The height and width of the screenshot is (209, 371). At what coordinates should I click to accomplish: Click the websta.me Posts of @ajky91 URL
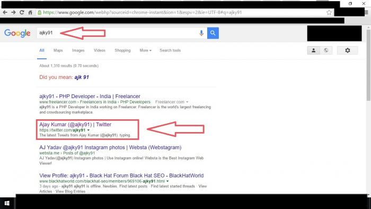tap(67, 153)
